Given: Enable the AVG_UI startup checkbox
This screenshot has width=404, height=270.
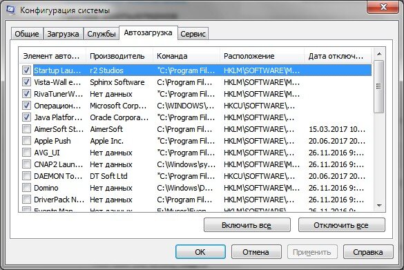Looking at the screenshot, I should pos(26,153).
